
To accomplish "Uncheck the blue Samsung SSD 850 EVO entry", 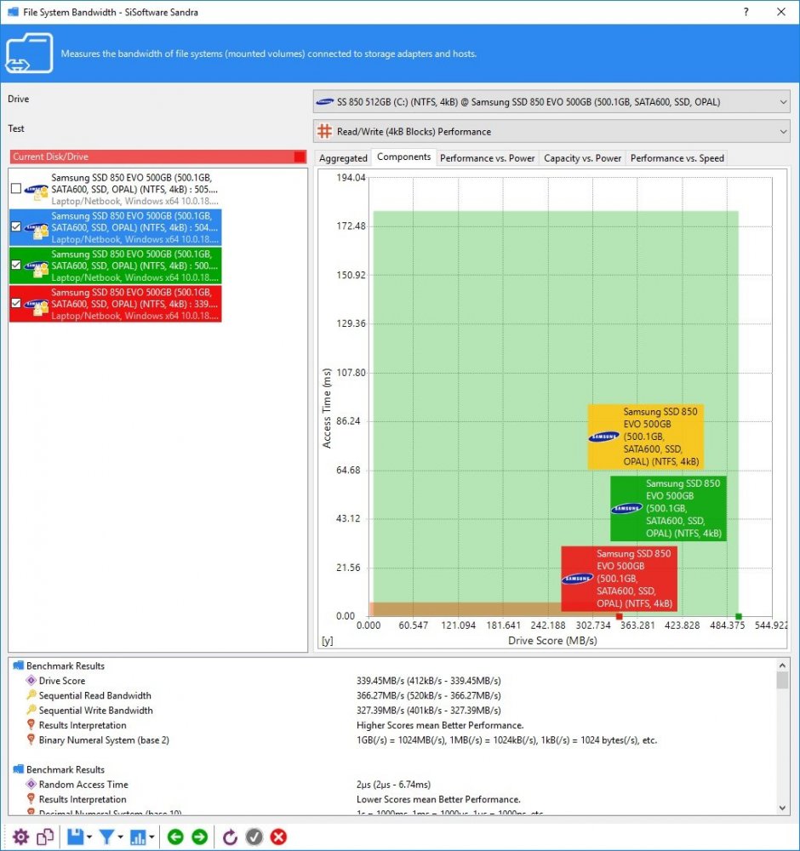I will (16, 226).
